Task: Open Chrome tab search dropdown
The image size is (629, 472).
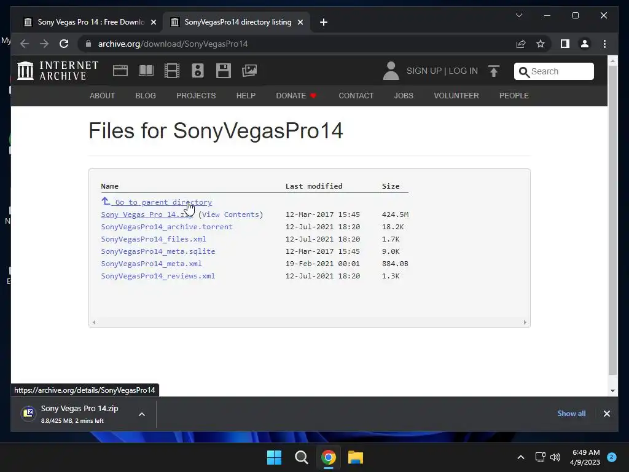Action: (x=518, y=15)
